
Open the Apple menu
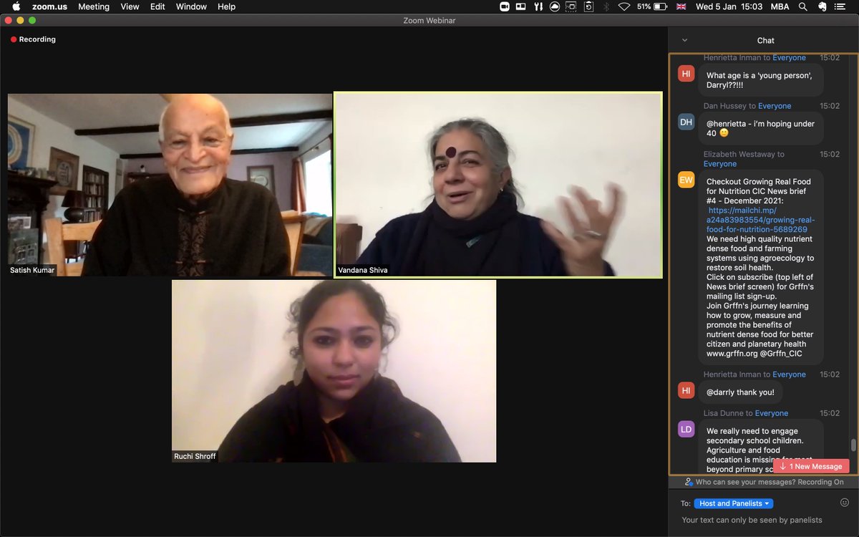[16, 6]
